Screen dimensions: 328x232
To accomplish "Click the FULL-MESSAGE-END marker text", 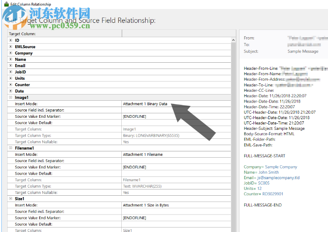I will pos(262,205).
